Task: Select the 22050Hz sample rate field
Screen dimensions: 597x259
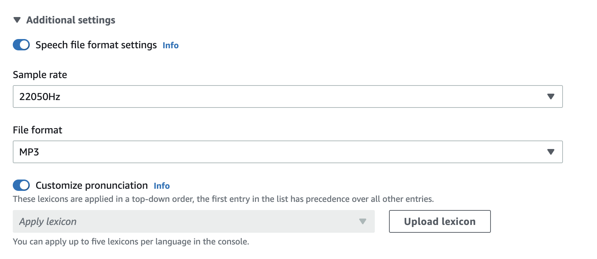Action: tap(284, 96)
